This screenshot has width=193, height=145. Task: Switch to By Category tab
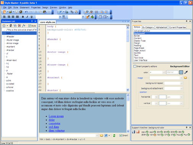coord(148,27)
